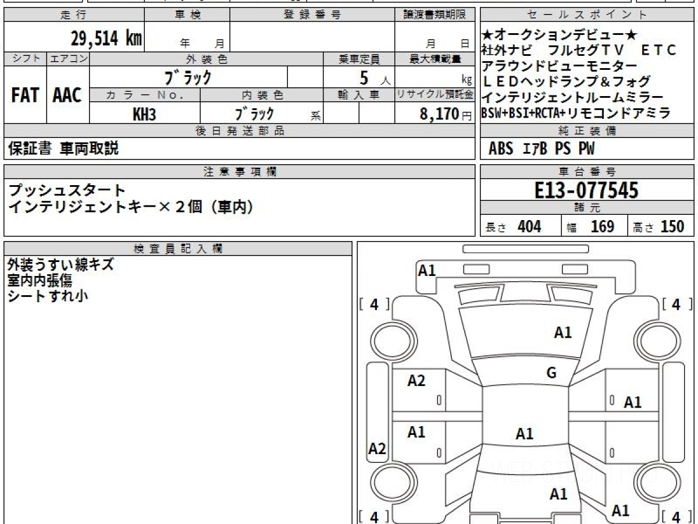This screenshot has height=524, width=698.
Task: Select the A2 mark on the door panel
Action: (x=416, y=381)
